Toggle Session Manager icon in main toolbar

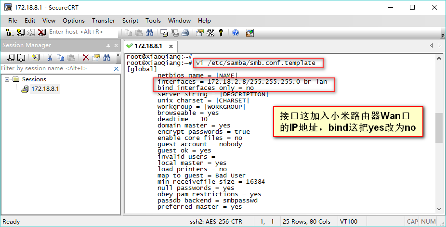tap(10, 33)
